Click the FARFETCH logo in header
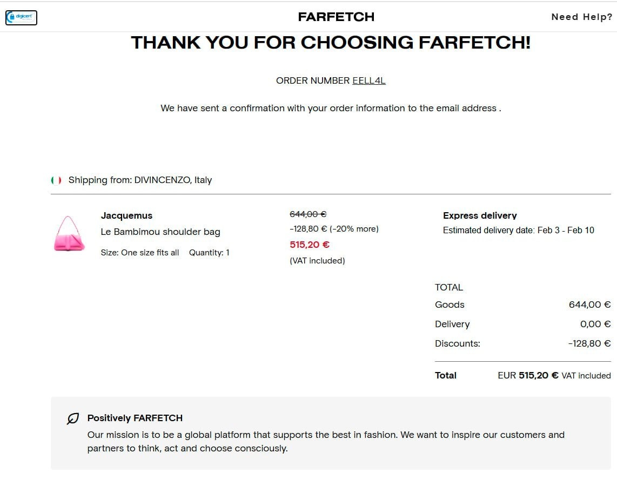617x480 pixels. [x=336, y=17]
